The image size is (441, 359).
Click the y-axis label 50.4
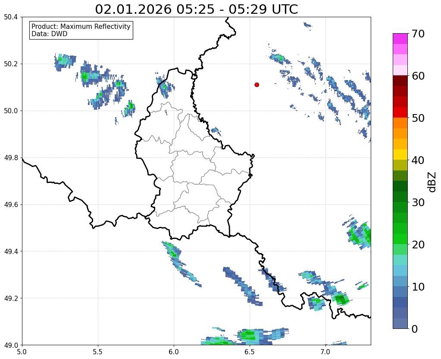pyautogui.click(x=11, y=17)
